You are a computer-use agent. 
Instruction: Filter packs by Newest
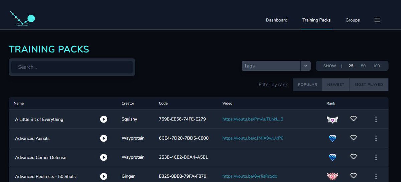click(x=336, y=84)
